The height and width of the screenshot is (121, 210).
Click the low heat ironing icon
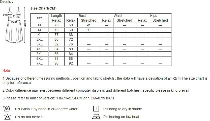click(x=96, y=116)
